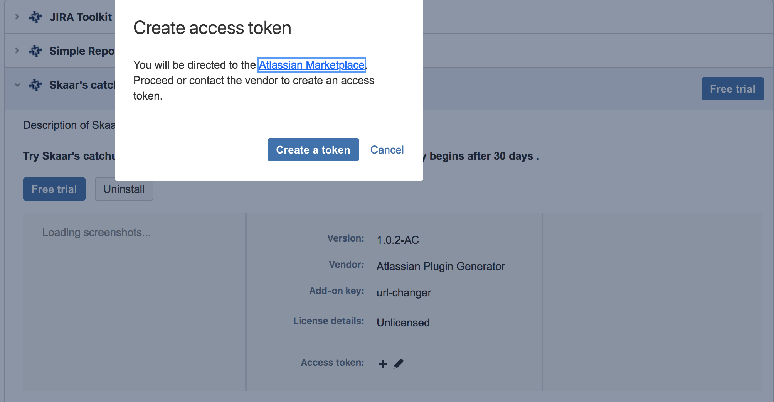Click the Skaar's catchup add-on puzzle icon
774x402 pixels.
[x=35, y=85]
